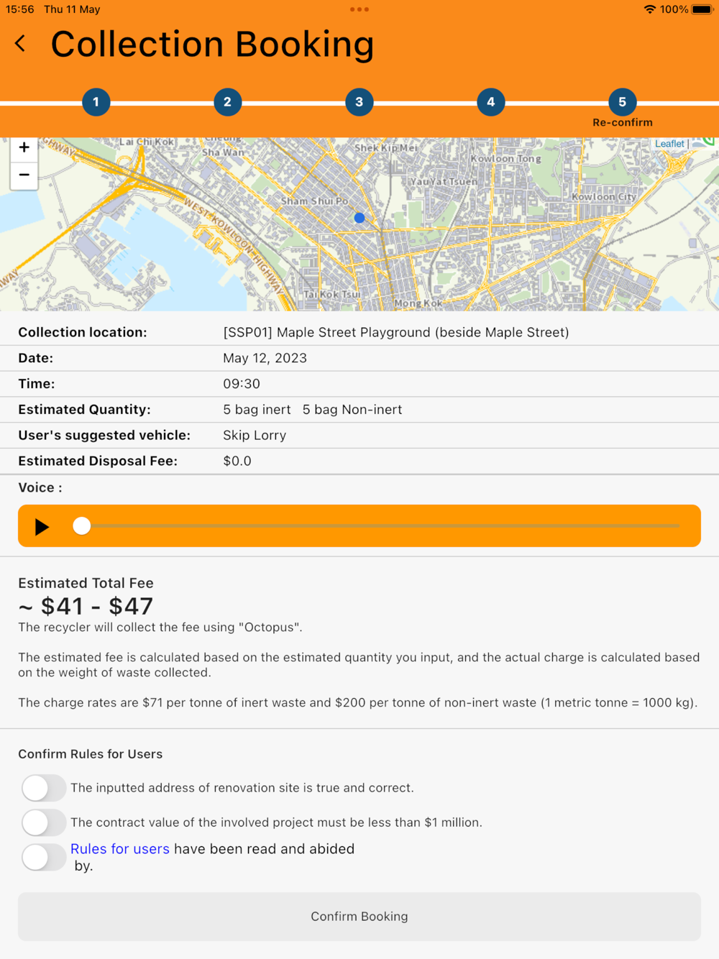Jump to booking step 4

pyautogui.click(x=490, y=102)
